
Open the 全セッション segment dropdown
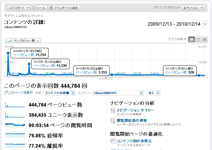(193, 8)
